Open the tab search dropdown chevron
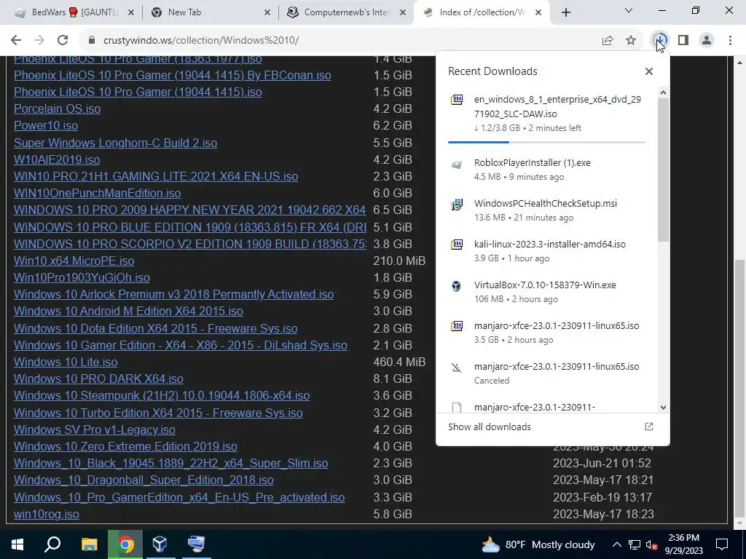Screen dimensions: 746x559 (x=629, y=10)
